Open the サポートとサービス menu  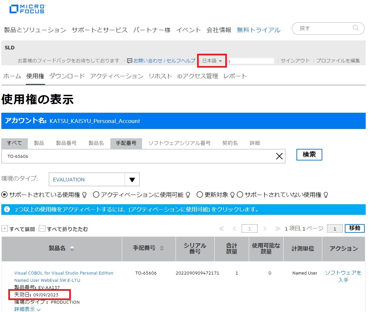[x=100, y=30]
